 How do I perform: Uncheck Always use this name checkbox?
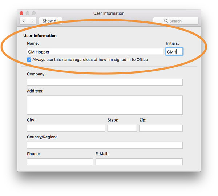(29, 60)
